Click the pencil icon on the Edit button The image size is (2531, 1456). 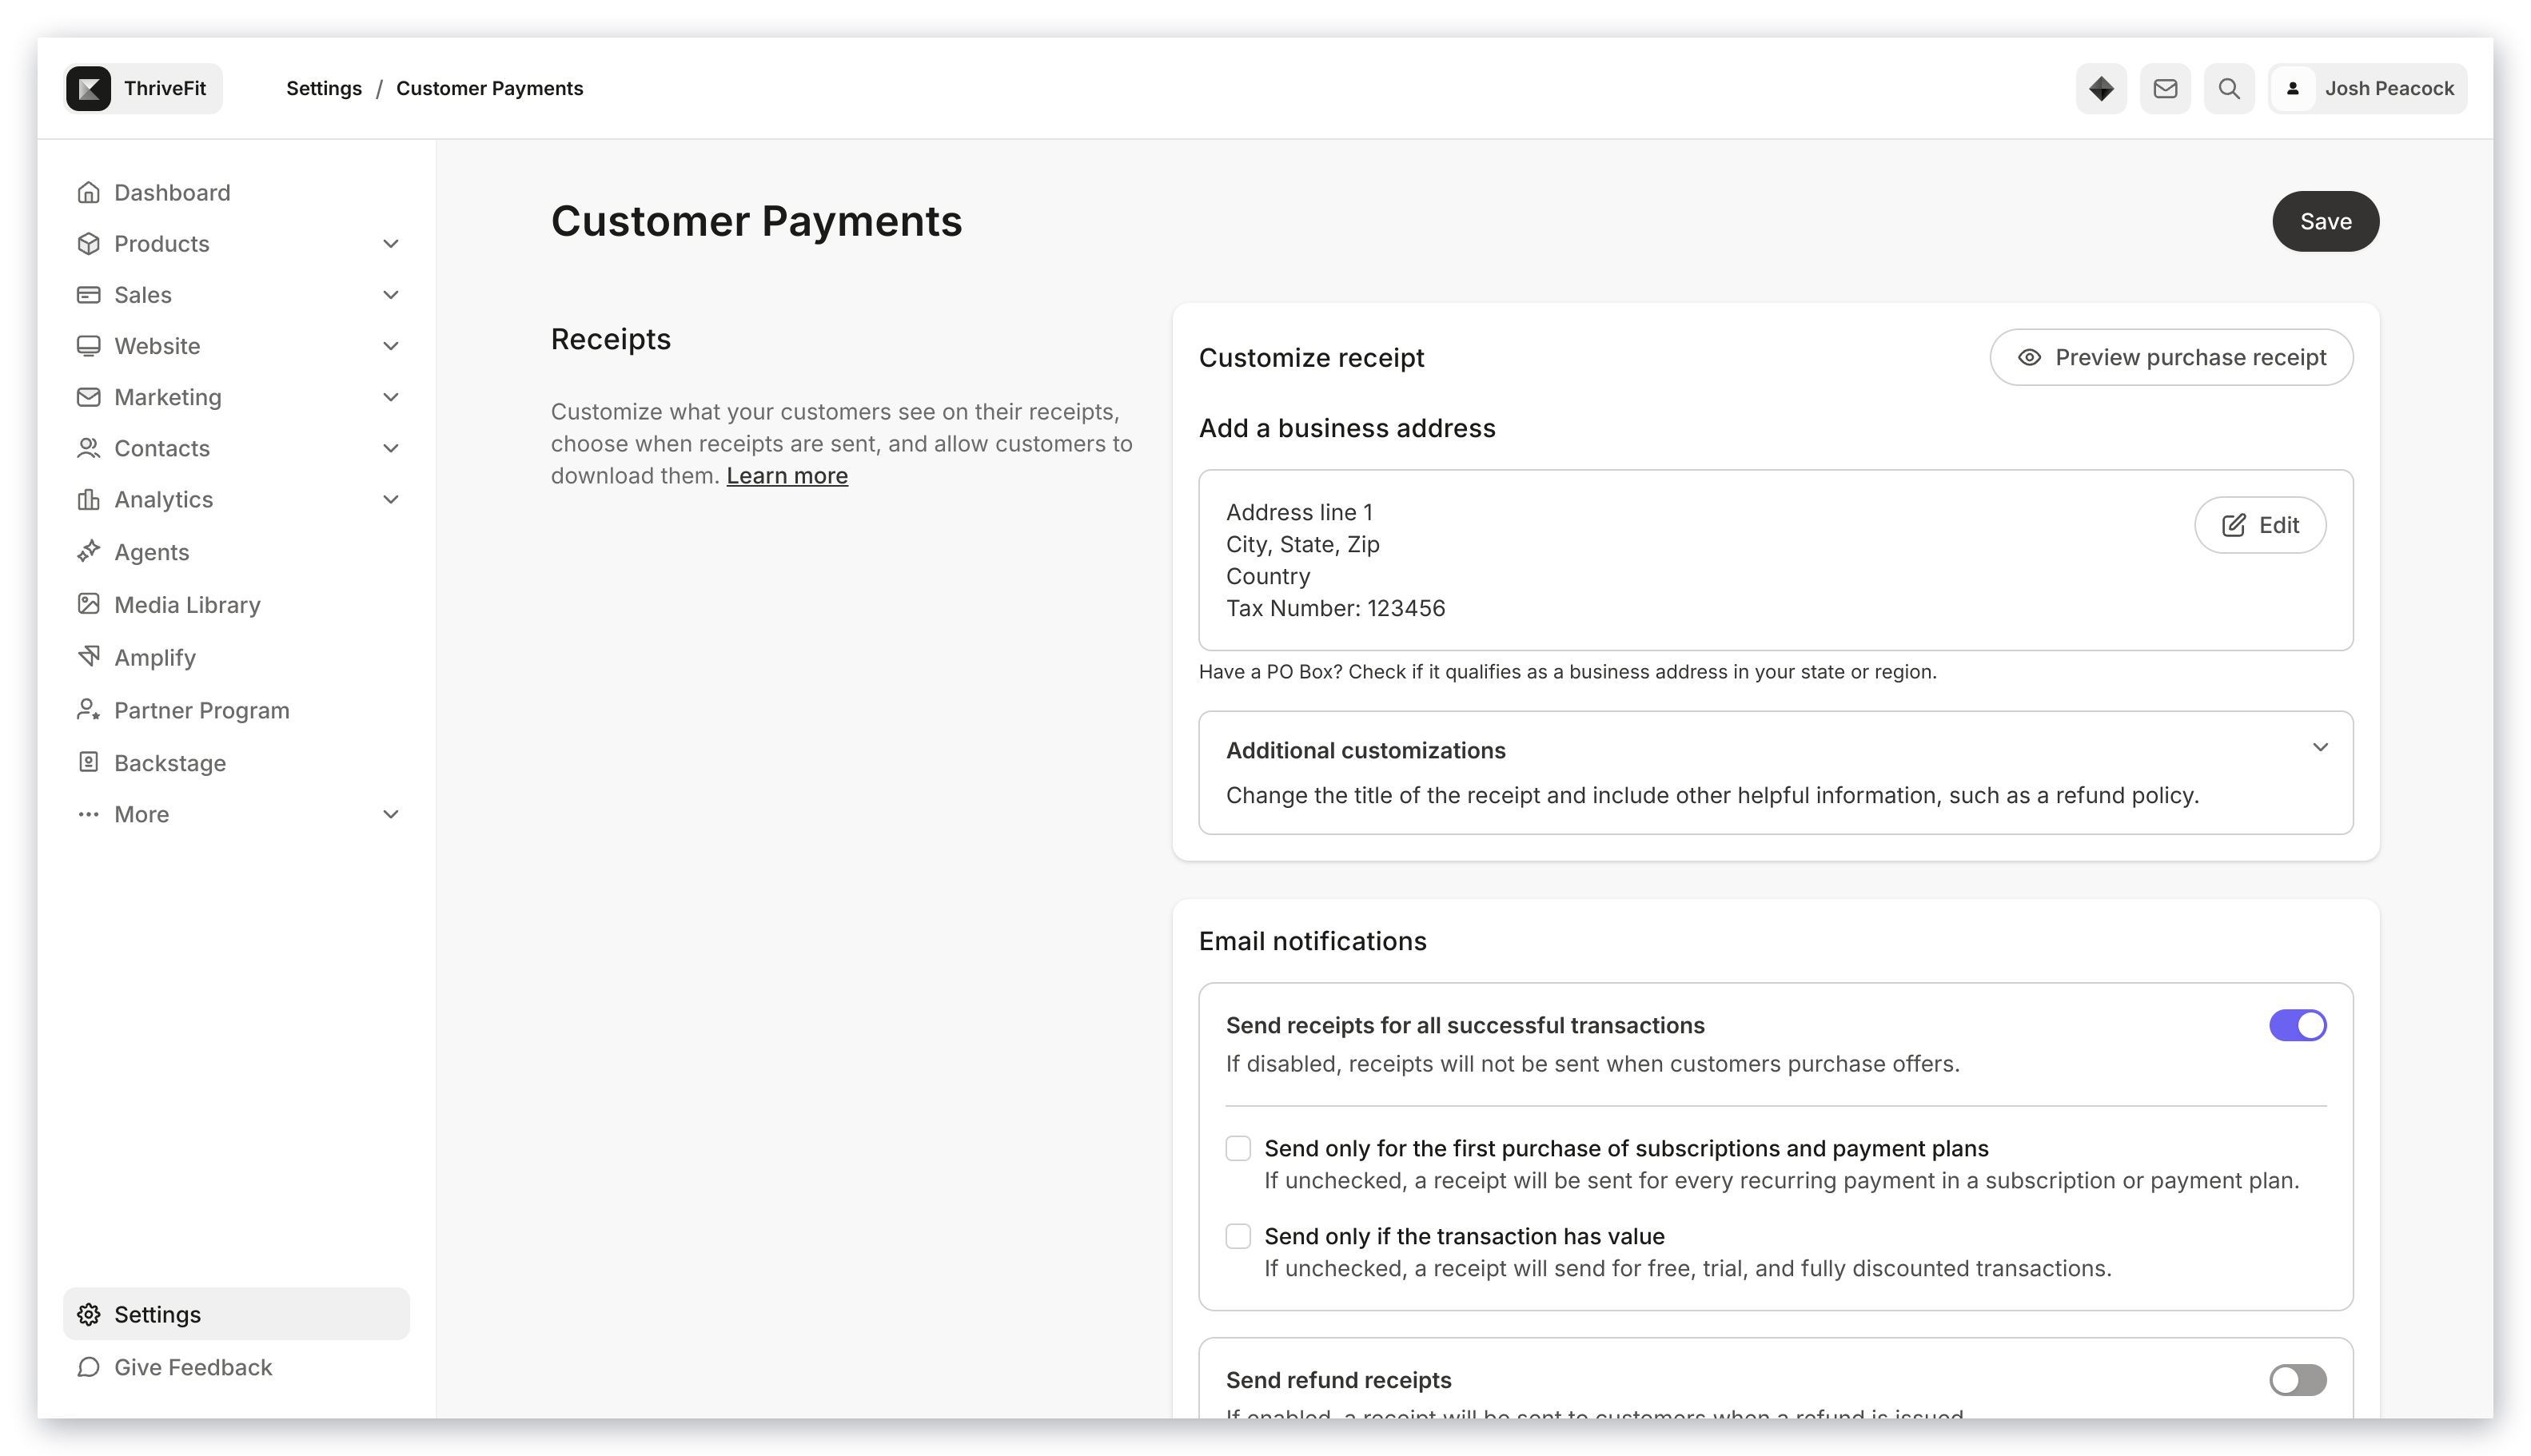coord(2233,525)
